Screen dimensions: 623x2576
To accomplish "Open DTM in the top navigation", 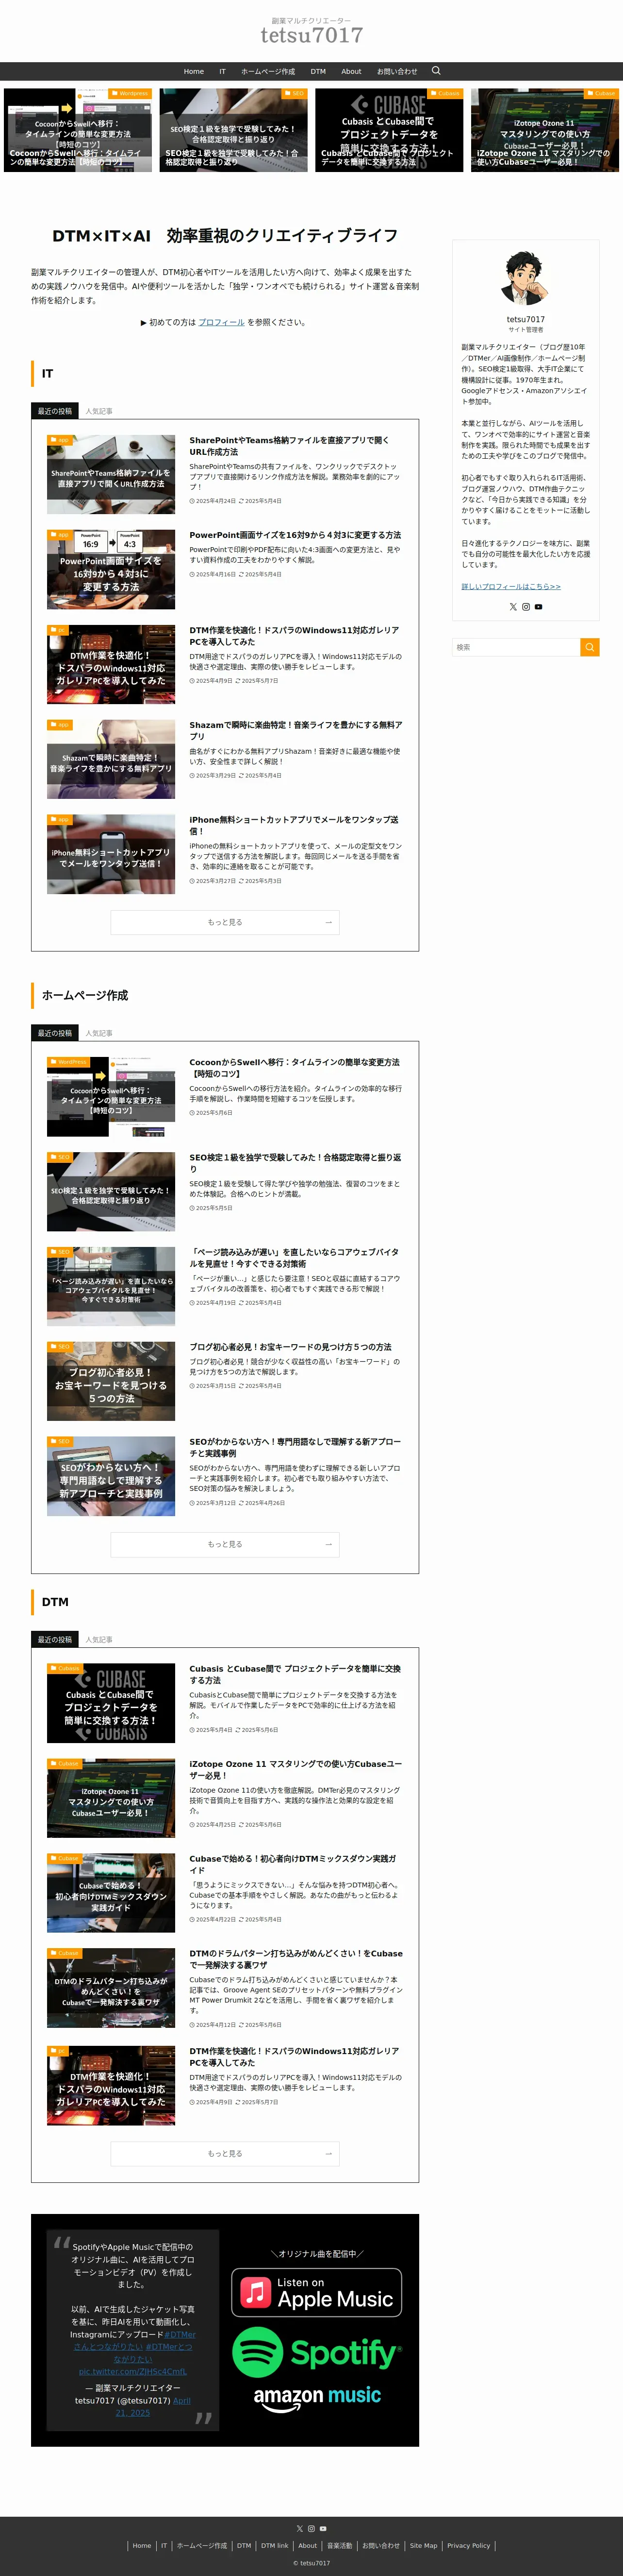I will click(x=317, y=71).
